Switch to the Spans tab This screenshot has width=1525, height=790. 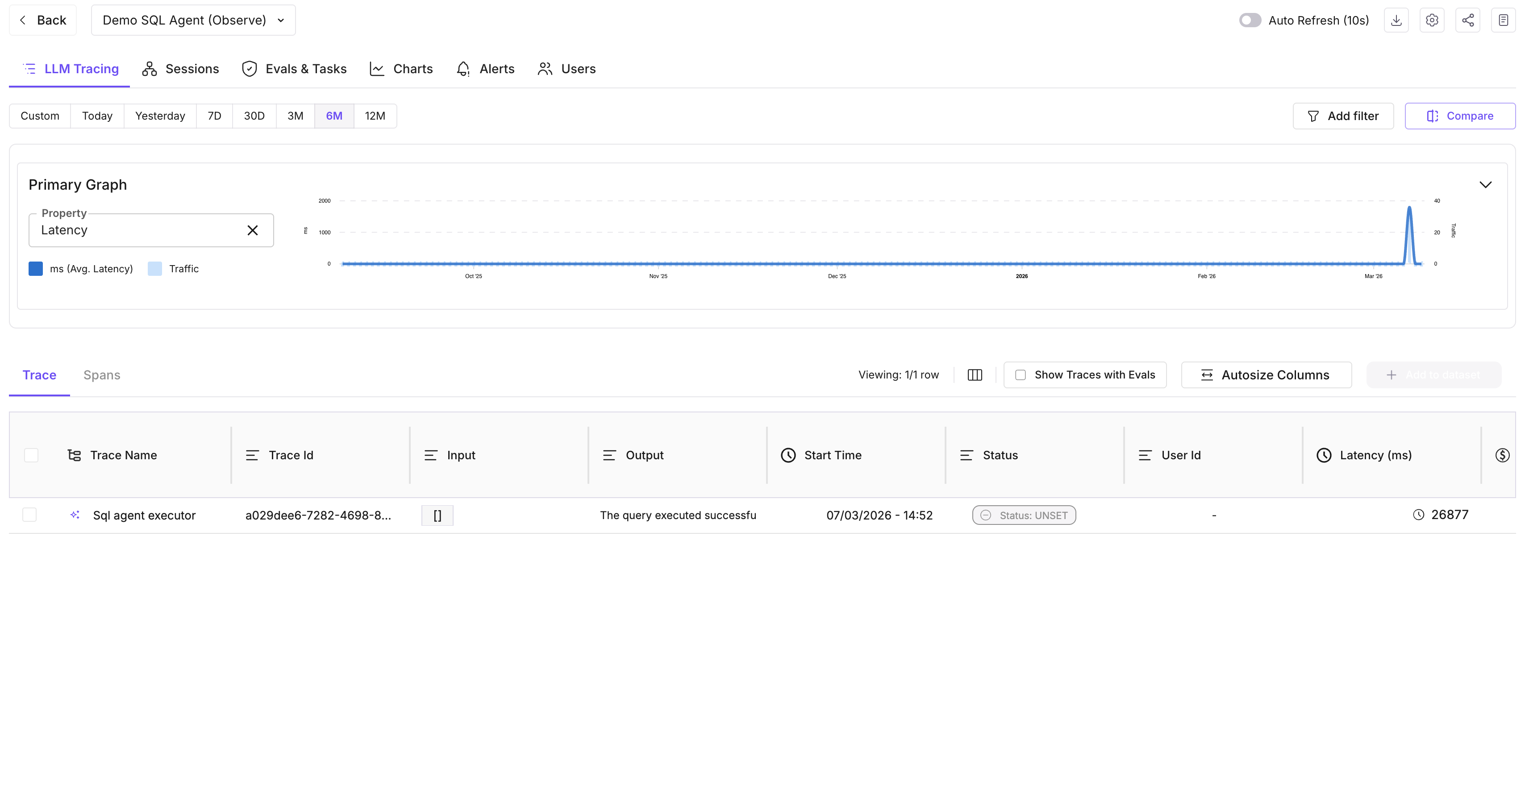tap(101, 374)
